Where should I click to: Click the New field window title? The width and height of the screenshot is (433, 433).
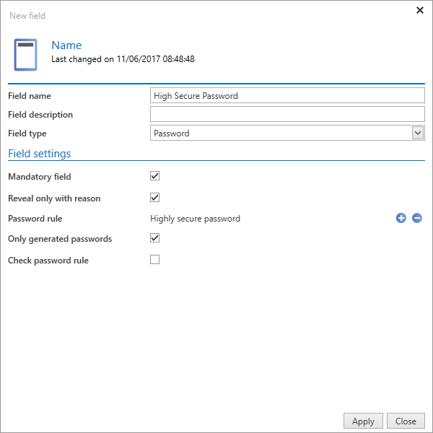(27, 16)
